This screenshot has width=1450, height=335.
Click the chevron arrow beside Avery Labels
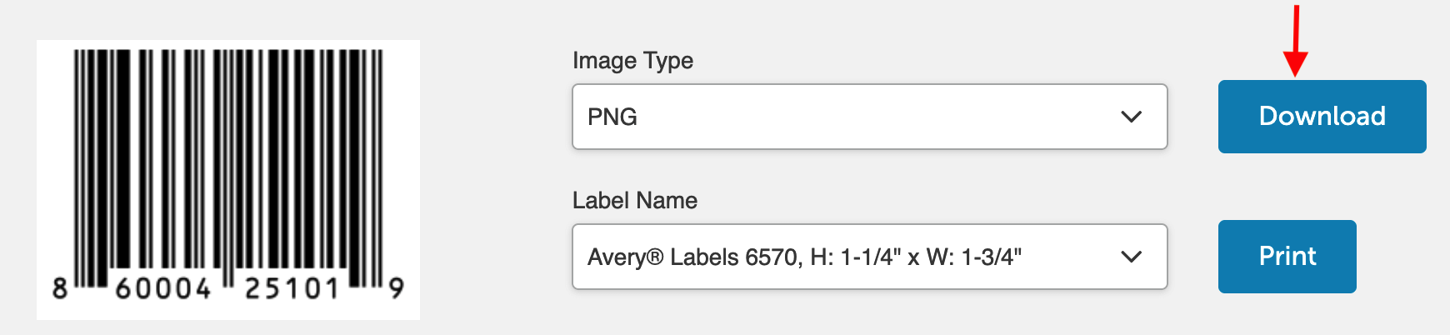[1131, 257]
